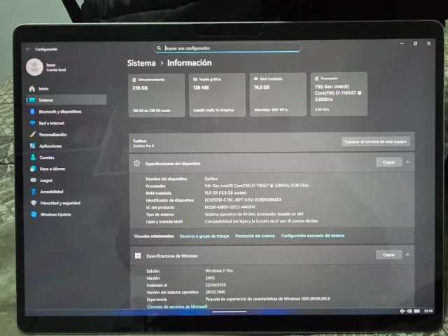This screenshot has width=448, height=336.
Task: Click the Inicio home icon in sidebar
Action: click(32, 89)
